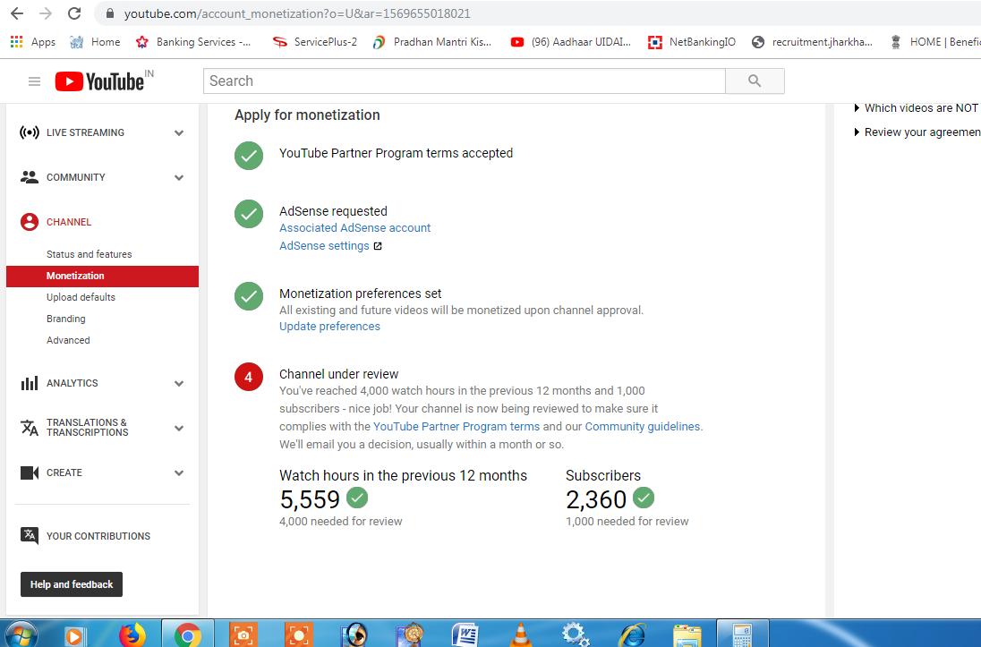Click the Analytics bar chart icon
Viewport: 981px width, 647px height.
coord(30,383)
